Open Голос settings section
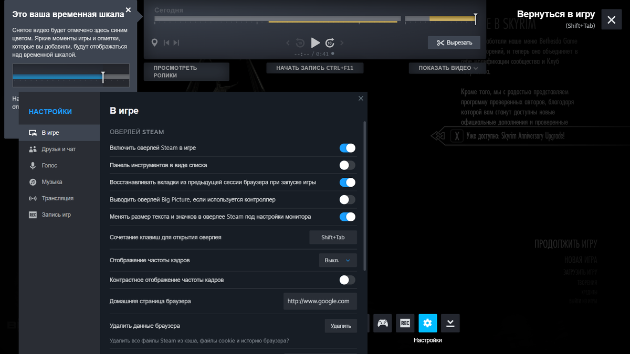This screenshot has width=630, height=354. tap(59, 165)
